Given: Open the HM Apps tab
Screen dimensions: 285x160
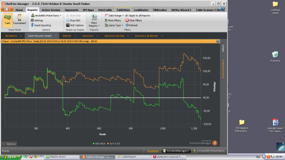Looking at the screenshot, I should pyautogui.click(x=88, y=10).
